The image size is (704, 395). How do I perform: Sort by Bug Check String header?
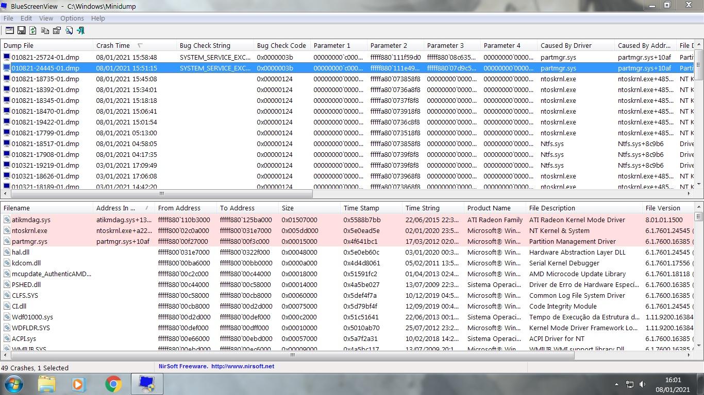click(215, 45)
